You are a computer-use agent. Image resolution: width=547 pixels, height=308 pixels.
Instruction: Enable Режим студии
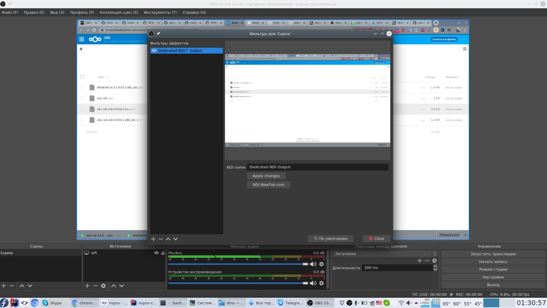493,269
